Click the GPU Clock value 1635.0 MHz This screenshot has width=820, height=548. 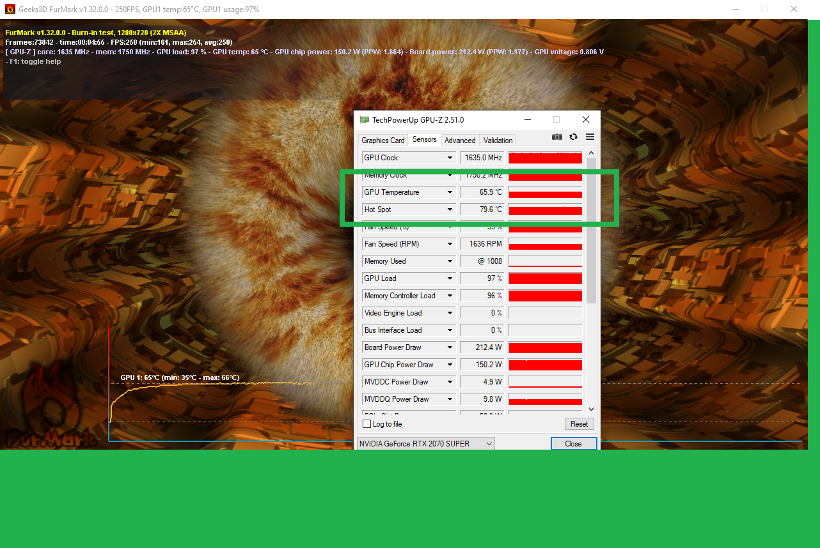(x=482, y=158)
